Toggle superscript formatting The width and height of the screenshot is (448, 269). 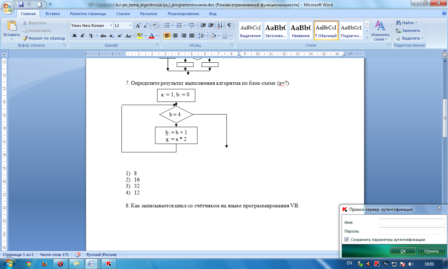[120, 36]
